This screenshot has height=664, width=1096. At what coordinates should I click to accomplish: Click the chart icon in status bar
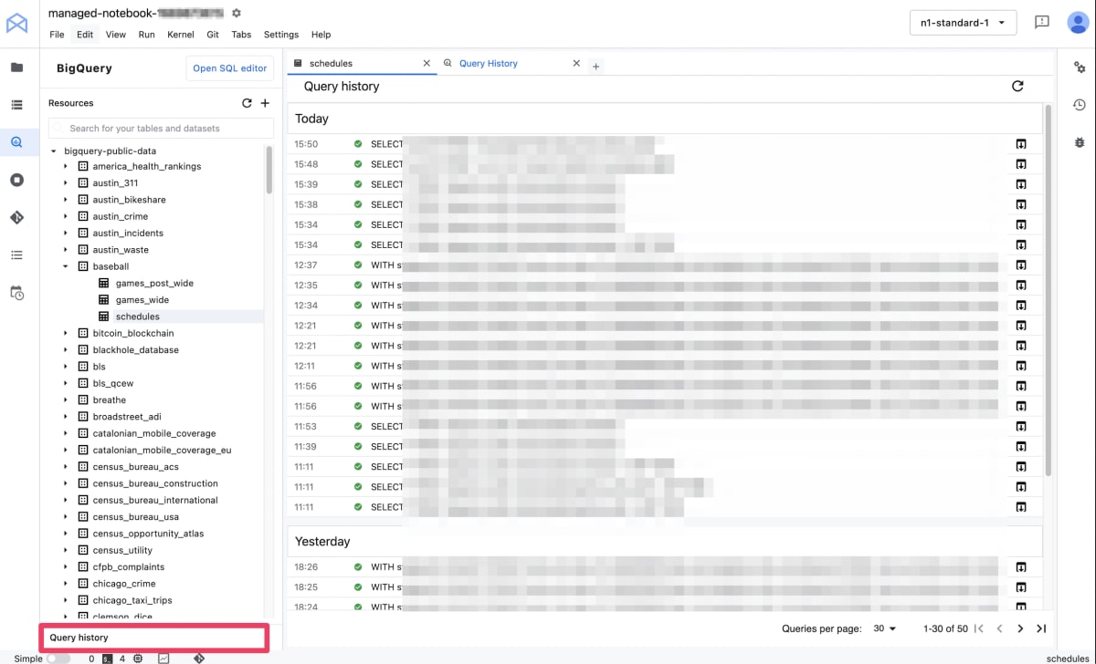163,658
